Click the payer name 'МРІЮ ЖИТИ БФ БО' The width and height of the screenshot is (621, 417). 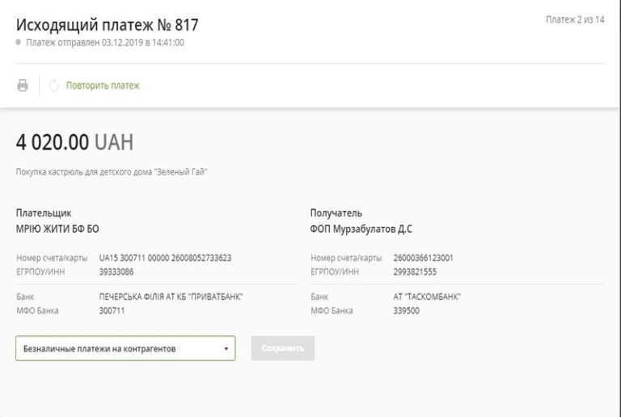(57, 229)
